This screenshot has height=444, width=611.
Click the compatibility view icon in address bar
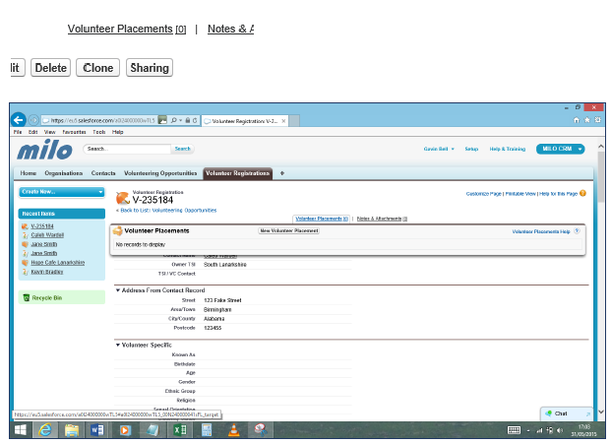point(162,120)
